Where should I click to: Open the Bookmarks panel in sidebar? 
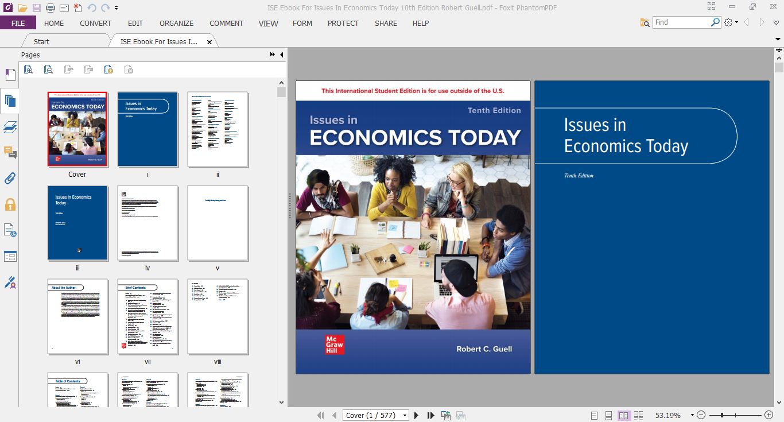[10, 75]
